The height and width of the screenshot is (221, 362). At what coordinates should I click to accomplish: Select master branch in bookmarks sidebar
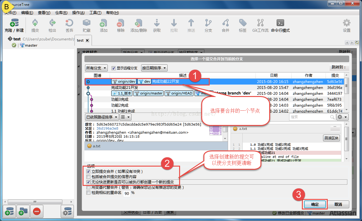(x=31, y=45)
